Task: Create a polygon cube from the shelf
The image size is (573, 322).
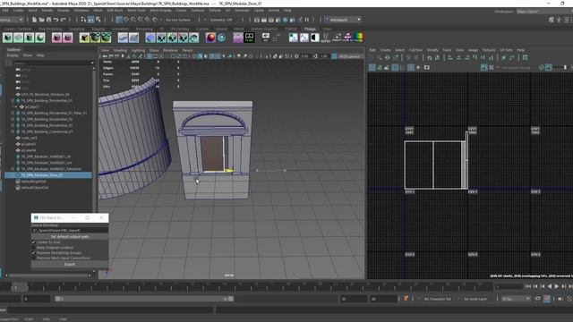Action: pyautogui.click(x=8, y=38)
